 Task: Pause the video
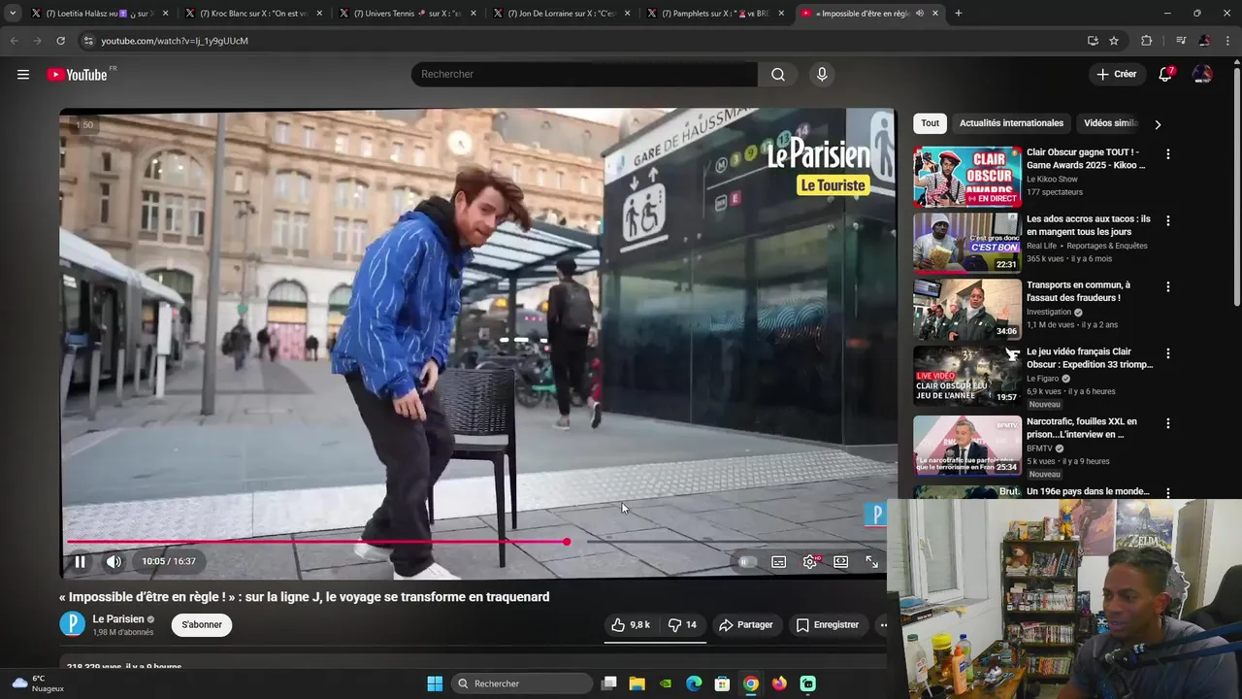tap(80, 561)
